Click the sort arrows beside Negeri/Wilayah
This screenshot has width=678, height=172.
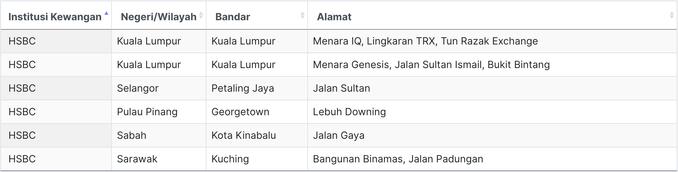201,15
